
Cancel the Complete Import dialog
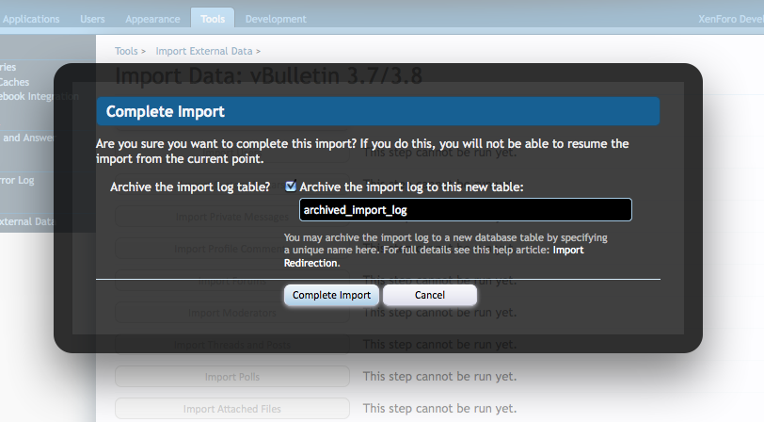[430, 295]
